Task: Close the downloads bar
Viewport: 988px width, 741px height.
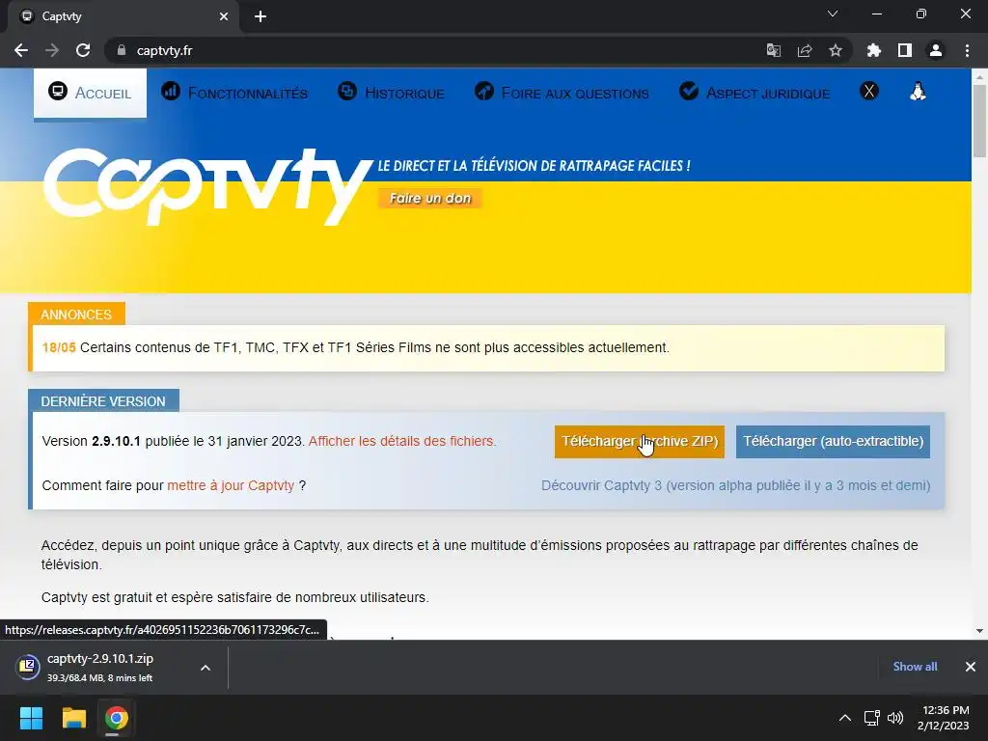Action: click(x=971, y=667)
